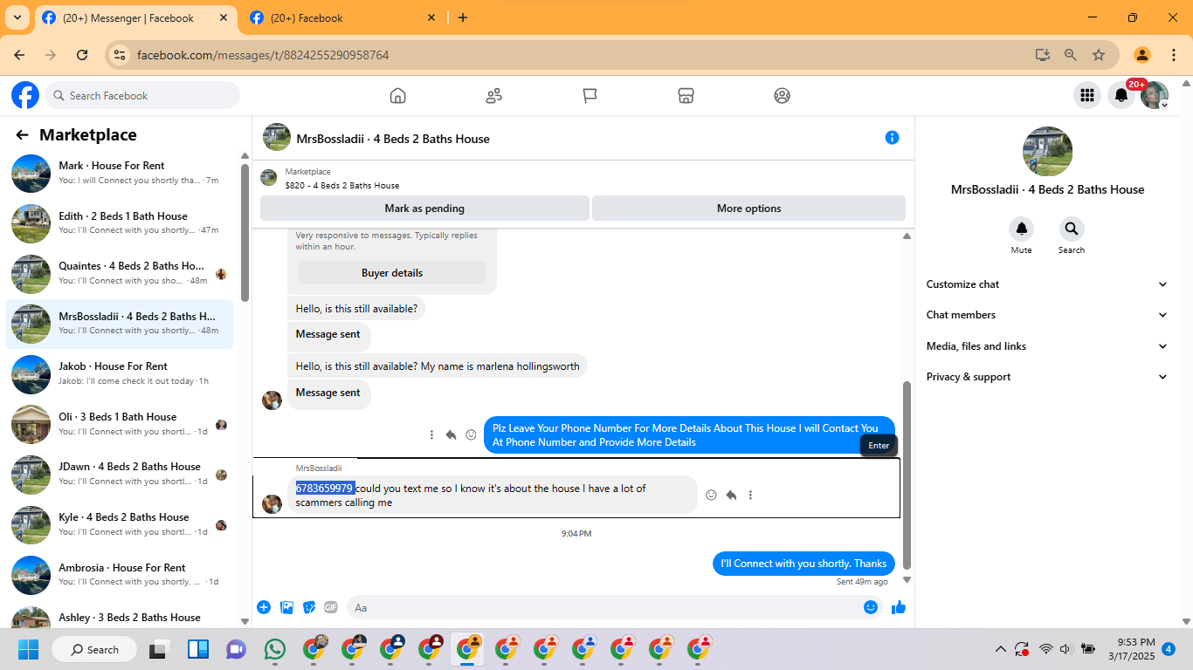Click the page vertical scrollbar

[1187, 353]
